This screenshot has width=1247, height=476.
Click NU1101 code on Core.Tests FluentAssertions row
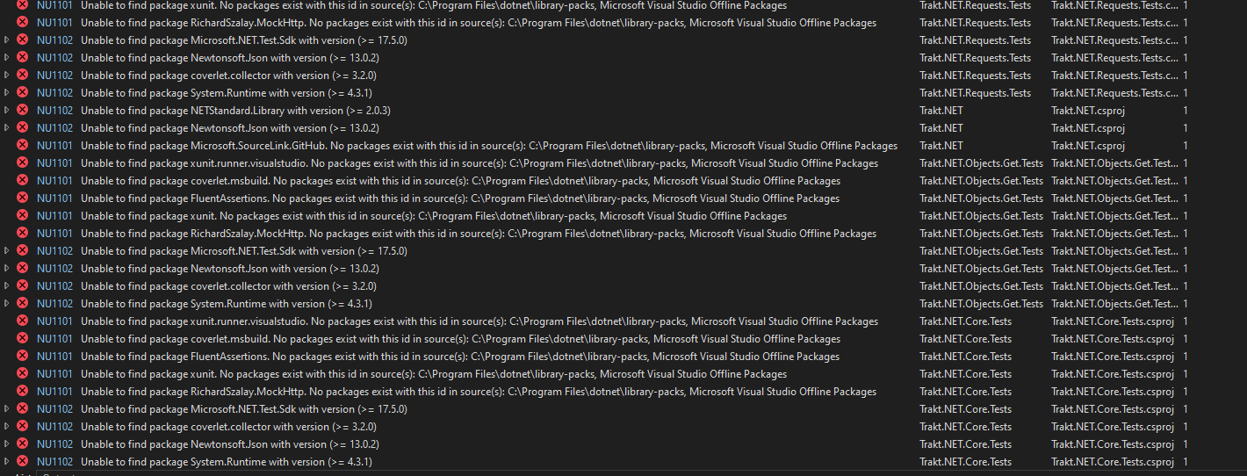(x=55, y=357)
